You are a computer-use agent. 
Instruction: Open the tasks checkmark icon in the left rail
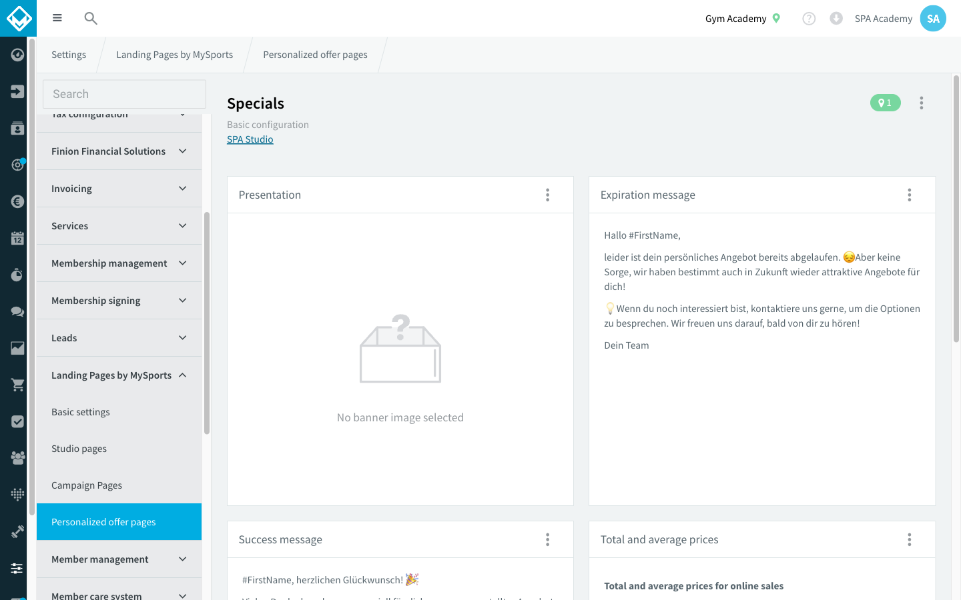[17, 421]
